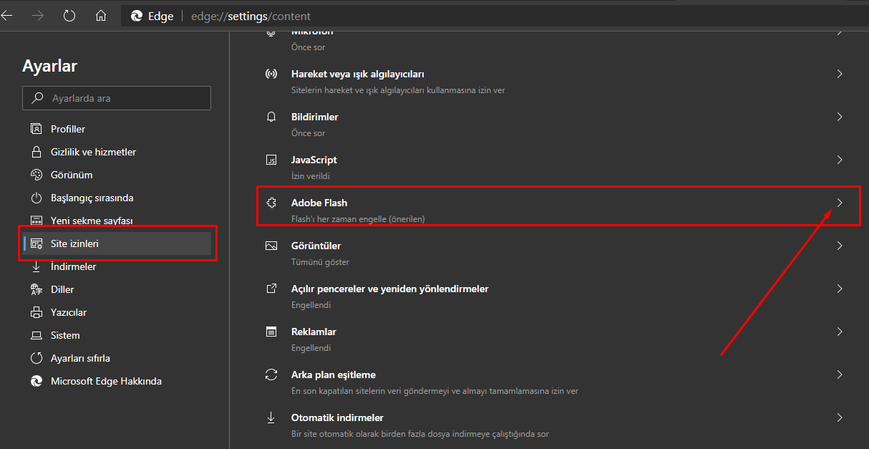This screenshot has width=869, height=449.
Task: Click the Görüntüler image icon
Action: pyautogui.click(x=271, y=246)
